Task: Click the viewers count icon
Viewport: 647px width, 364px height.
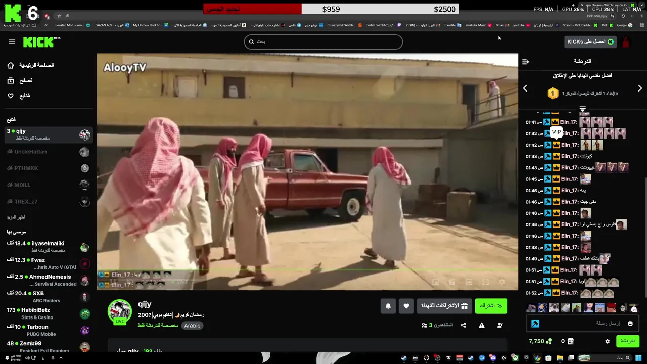Action: click(424, 325)
